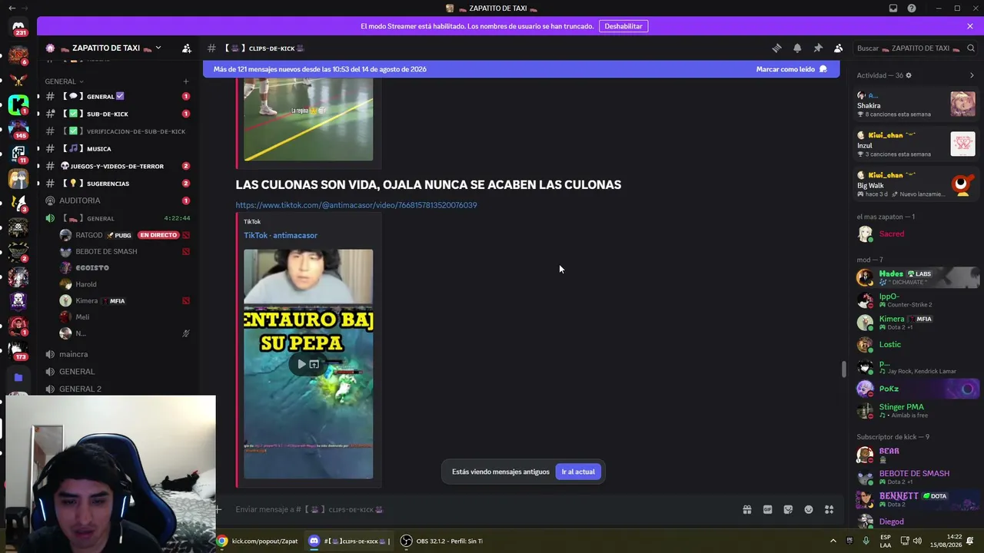Click the Deshabilitar streamer mode button
984x553 pixels.
(623, 26)
